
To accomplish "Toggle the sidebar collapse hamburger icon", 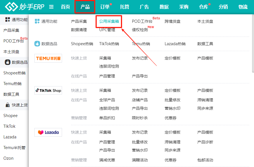I will tap(51, 7).
